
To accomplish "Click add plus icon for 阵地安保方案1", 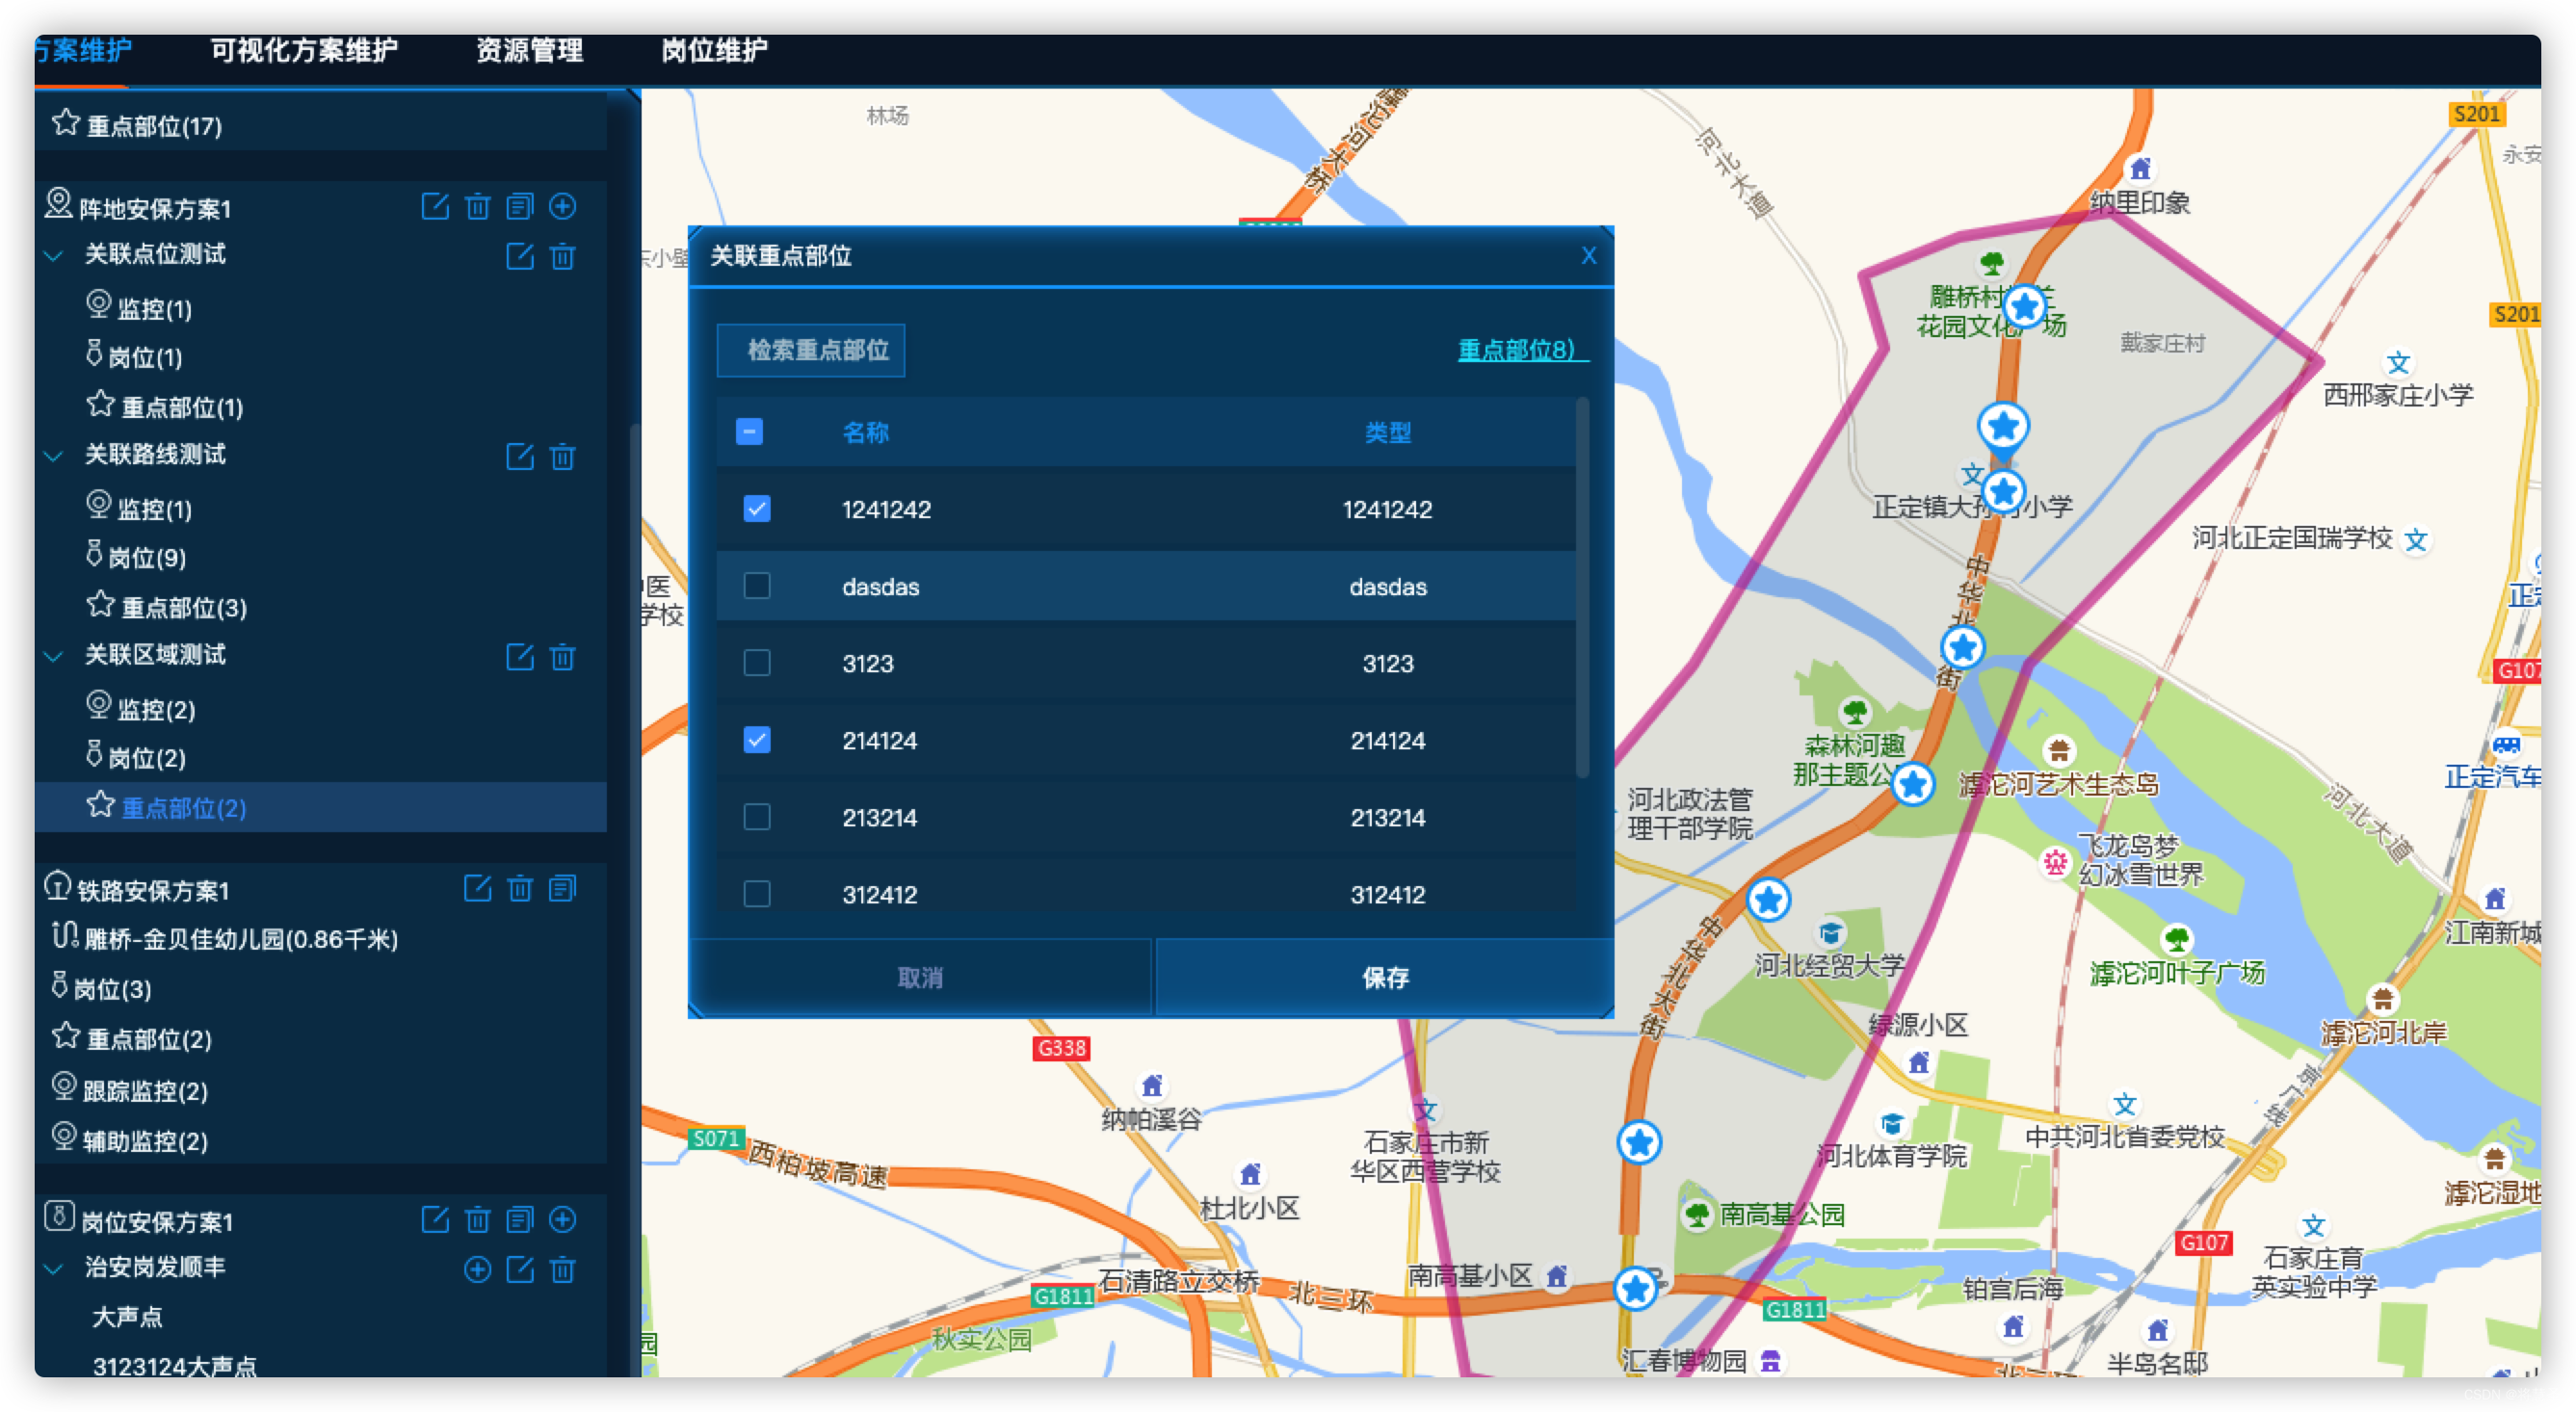I will click(x=563, y=206).
